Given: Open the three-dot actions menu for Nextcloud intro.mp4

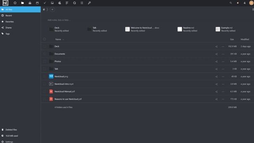Looking at the screenshot, I should 223,84.
